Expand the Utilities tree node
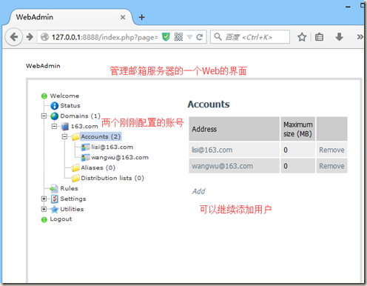 click(44, 209)
